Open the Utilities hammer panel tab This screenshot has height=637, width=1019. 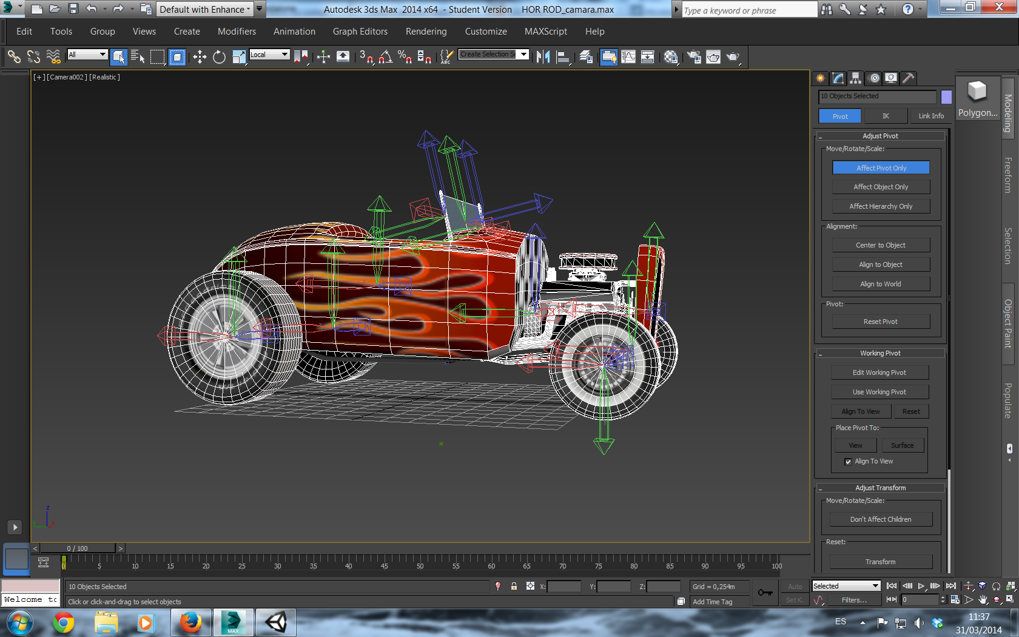909,78
